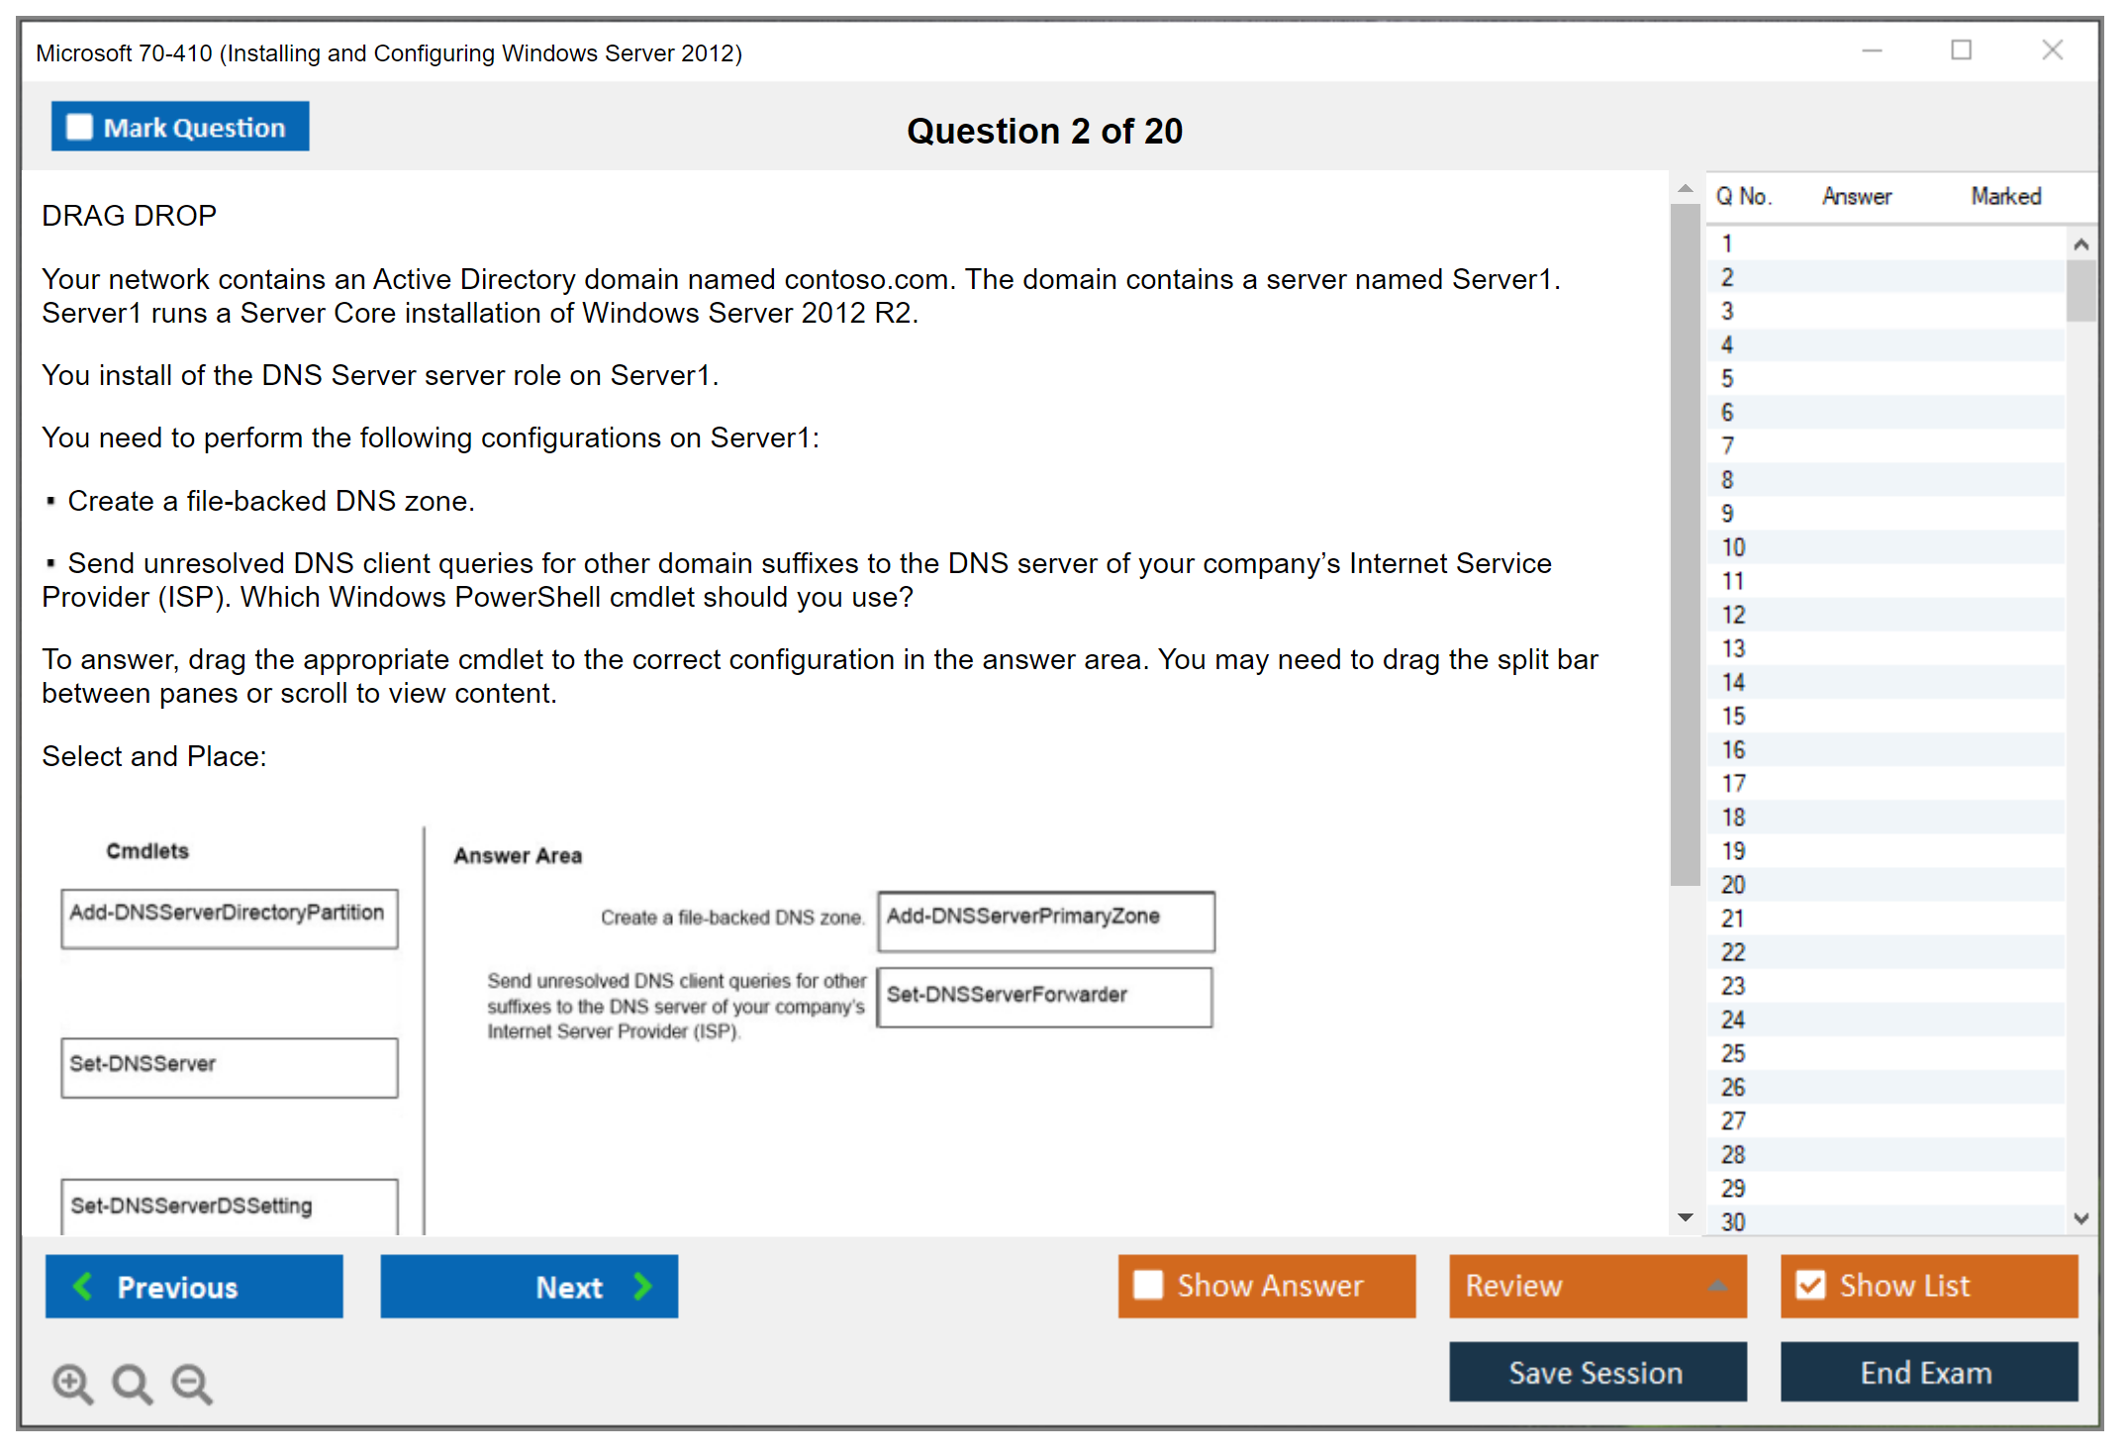This screenshot has height=1455, width=2128.
Task: Click the question pane vertical scrollbar
Action: (x=1685, y=544)
